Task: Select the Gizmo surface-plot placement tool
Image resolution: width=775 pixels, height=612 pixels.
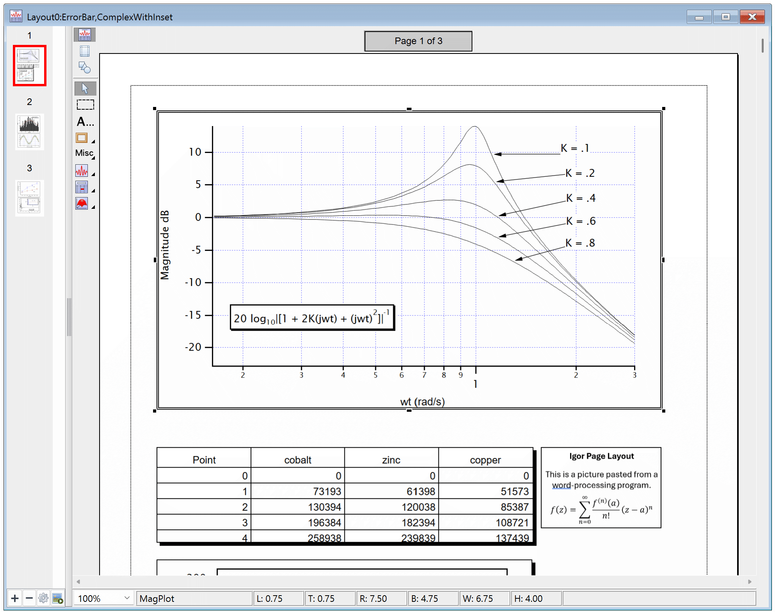Action: [x=82, y=203]
